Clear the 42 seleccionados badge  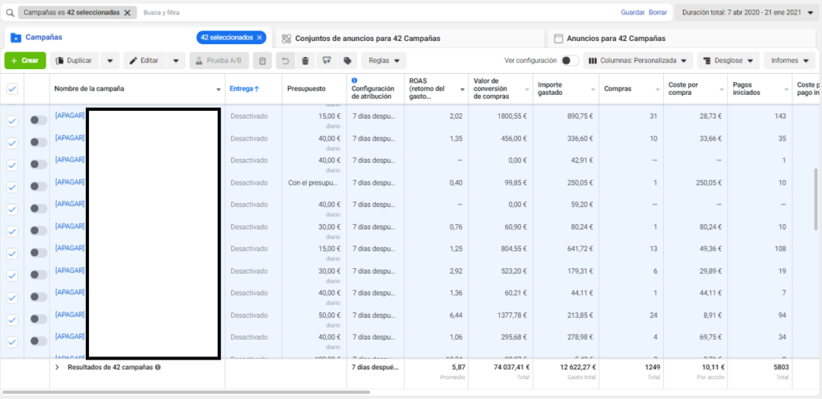(259, 38)
